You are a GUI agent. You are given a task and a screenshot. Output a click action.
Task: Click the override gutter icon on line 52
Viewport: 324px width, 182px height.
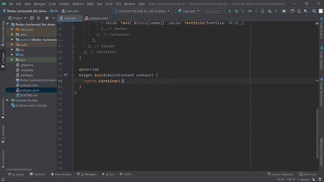(x=65, y=75)
